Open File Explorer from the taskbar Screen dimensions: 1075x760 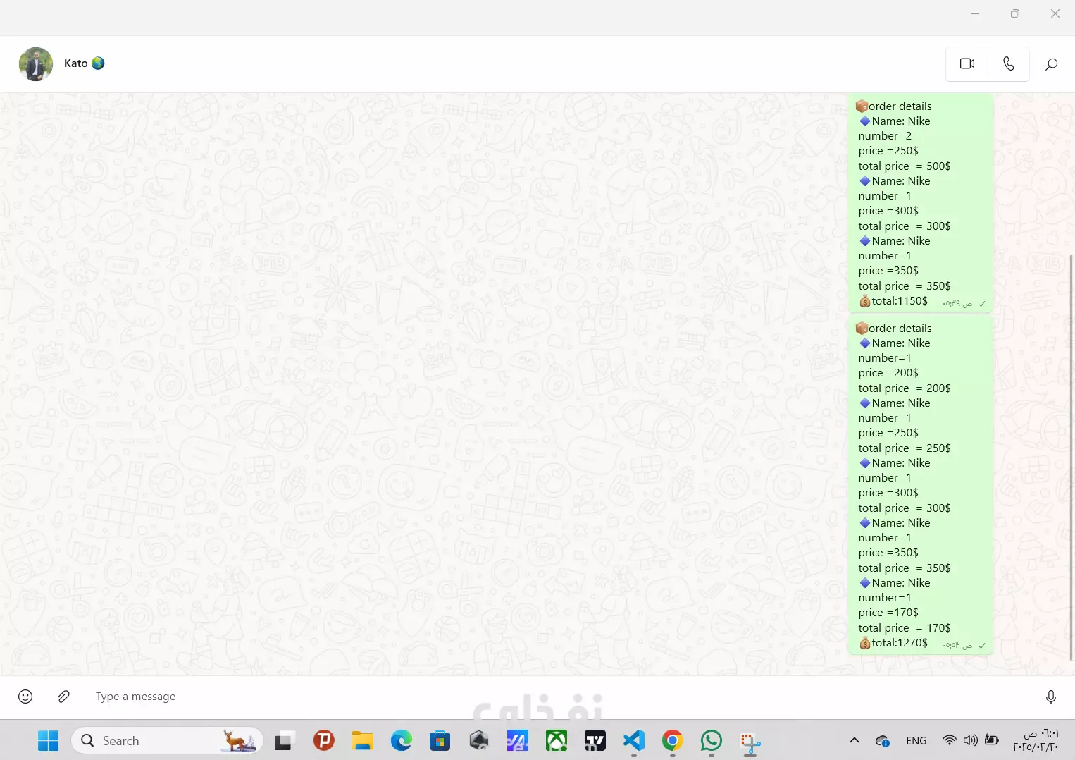tap(363, 741)
